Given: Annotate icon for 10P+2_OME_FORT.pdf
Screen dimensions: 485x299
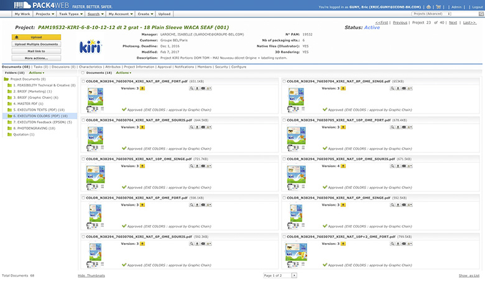Looking at the screenshot, I should pos(404,244).
